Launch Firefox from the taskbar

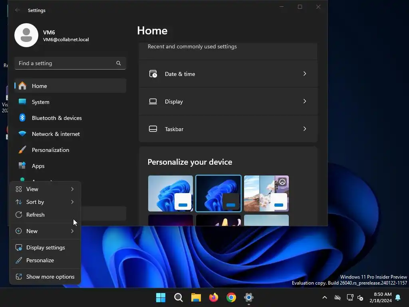pos(214,297)
